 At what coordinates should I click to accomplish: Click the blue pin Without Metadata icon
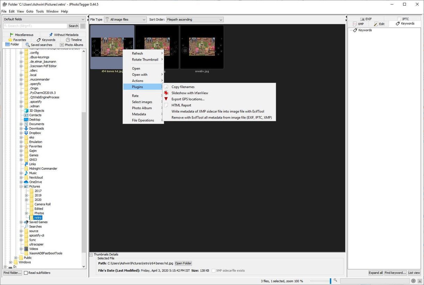point(51,35)
